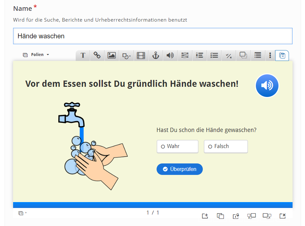This screenshot has width=305, height=226.
Task: Open more elements three-dot menu
Action: tap(270, 55)
